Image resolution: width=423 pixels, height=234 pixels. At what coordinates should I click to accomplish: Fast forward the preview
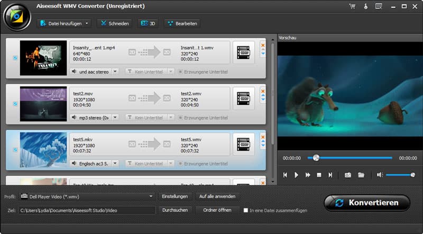(308, 175)
